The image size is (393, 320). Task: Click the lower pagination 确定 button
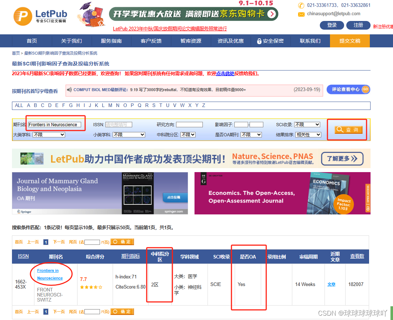tap(122, 311)
